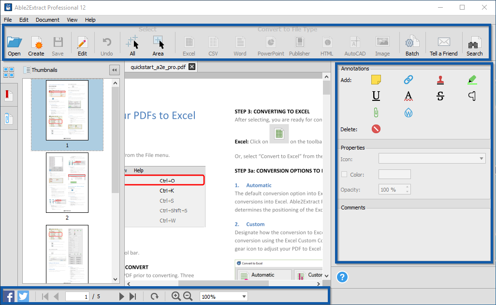The width and height of the screenshot is (496, 305).
Task: Open the Batch conversion tool
Action: pyautogui.click(x=412, y=46)
